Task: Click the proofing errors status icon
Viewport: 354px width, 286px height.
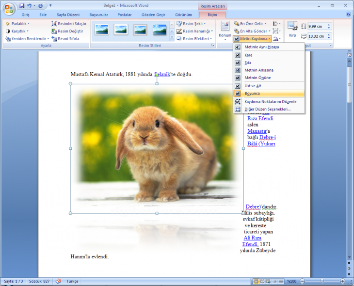Action: [x=59, y=281]
